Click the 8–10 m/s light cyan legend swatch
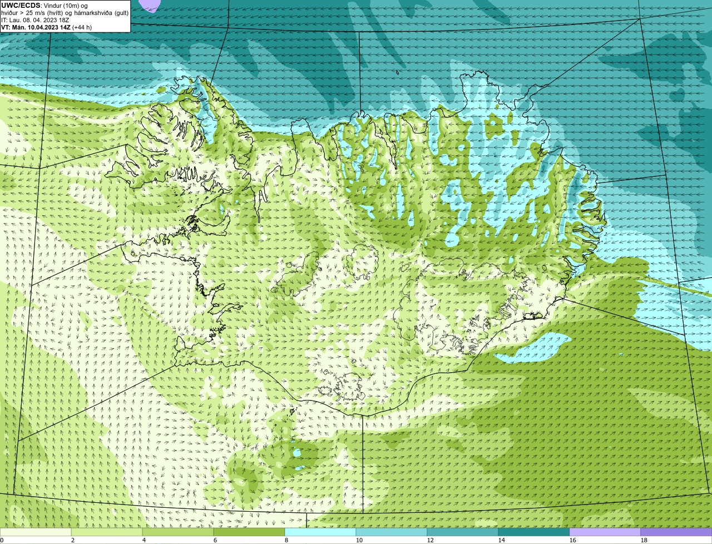This screenshot has height=544, width=712. (320, 532)
